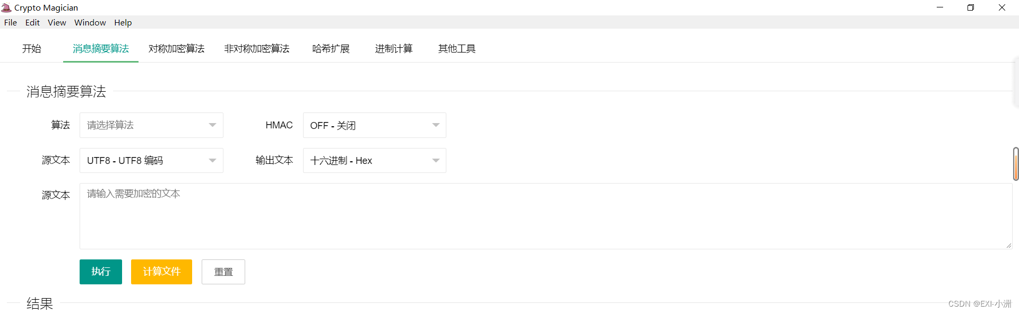Screen dimensions: 1019x313
Task: Open the Help menu
Action: pos(123,22)
